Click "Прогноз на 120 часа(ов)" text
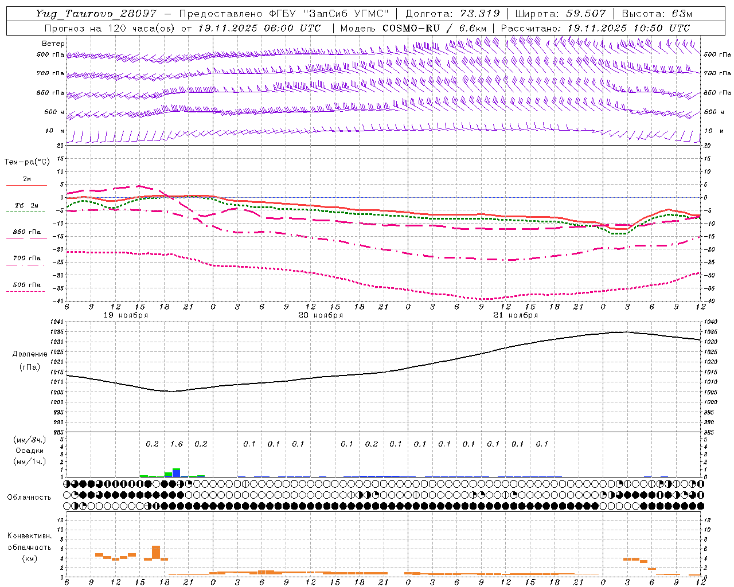This screenshot has height=587, width=734. (110, 28)
